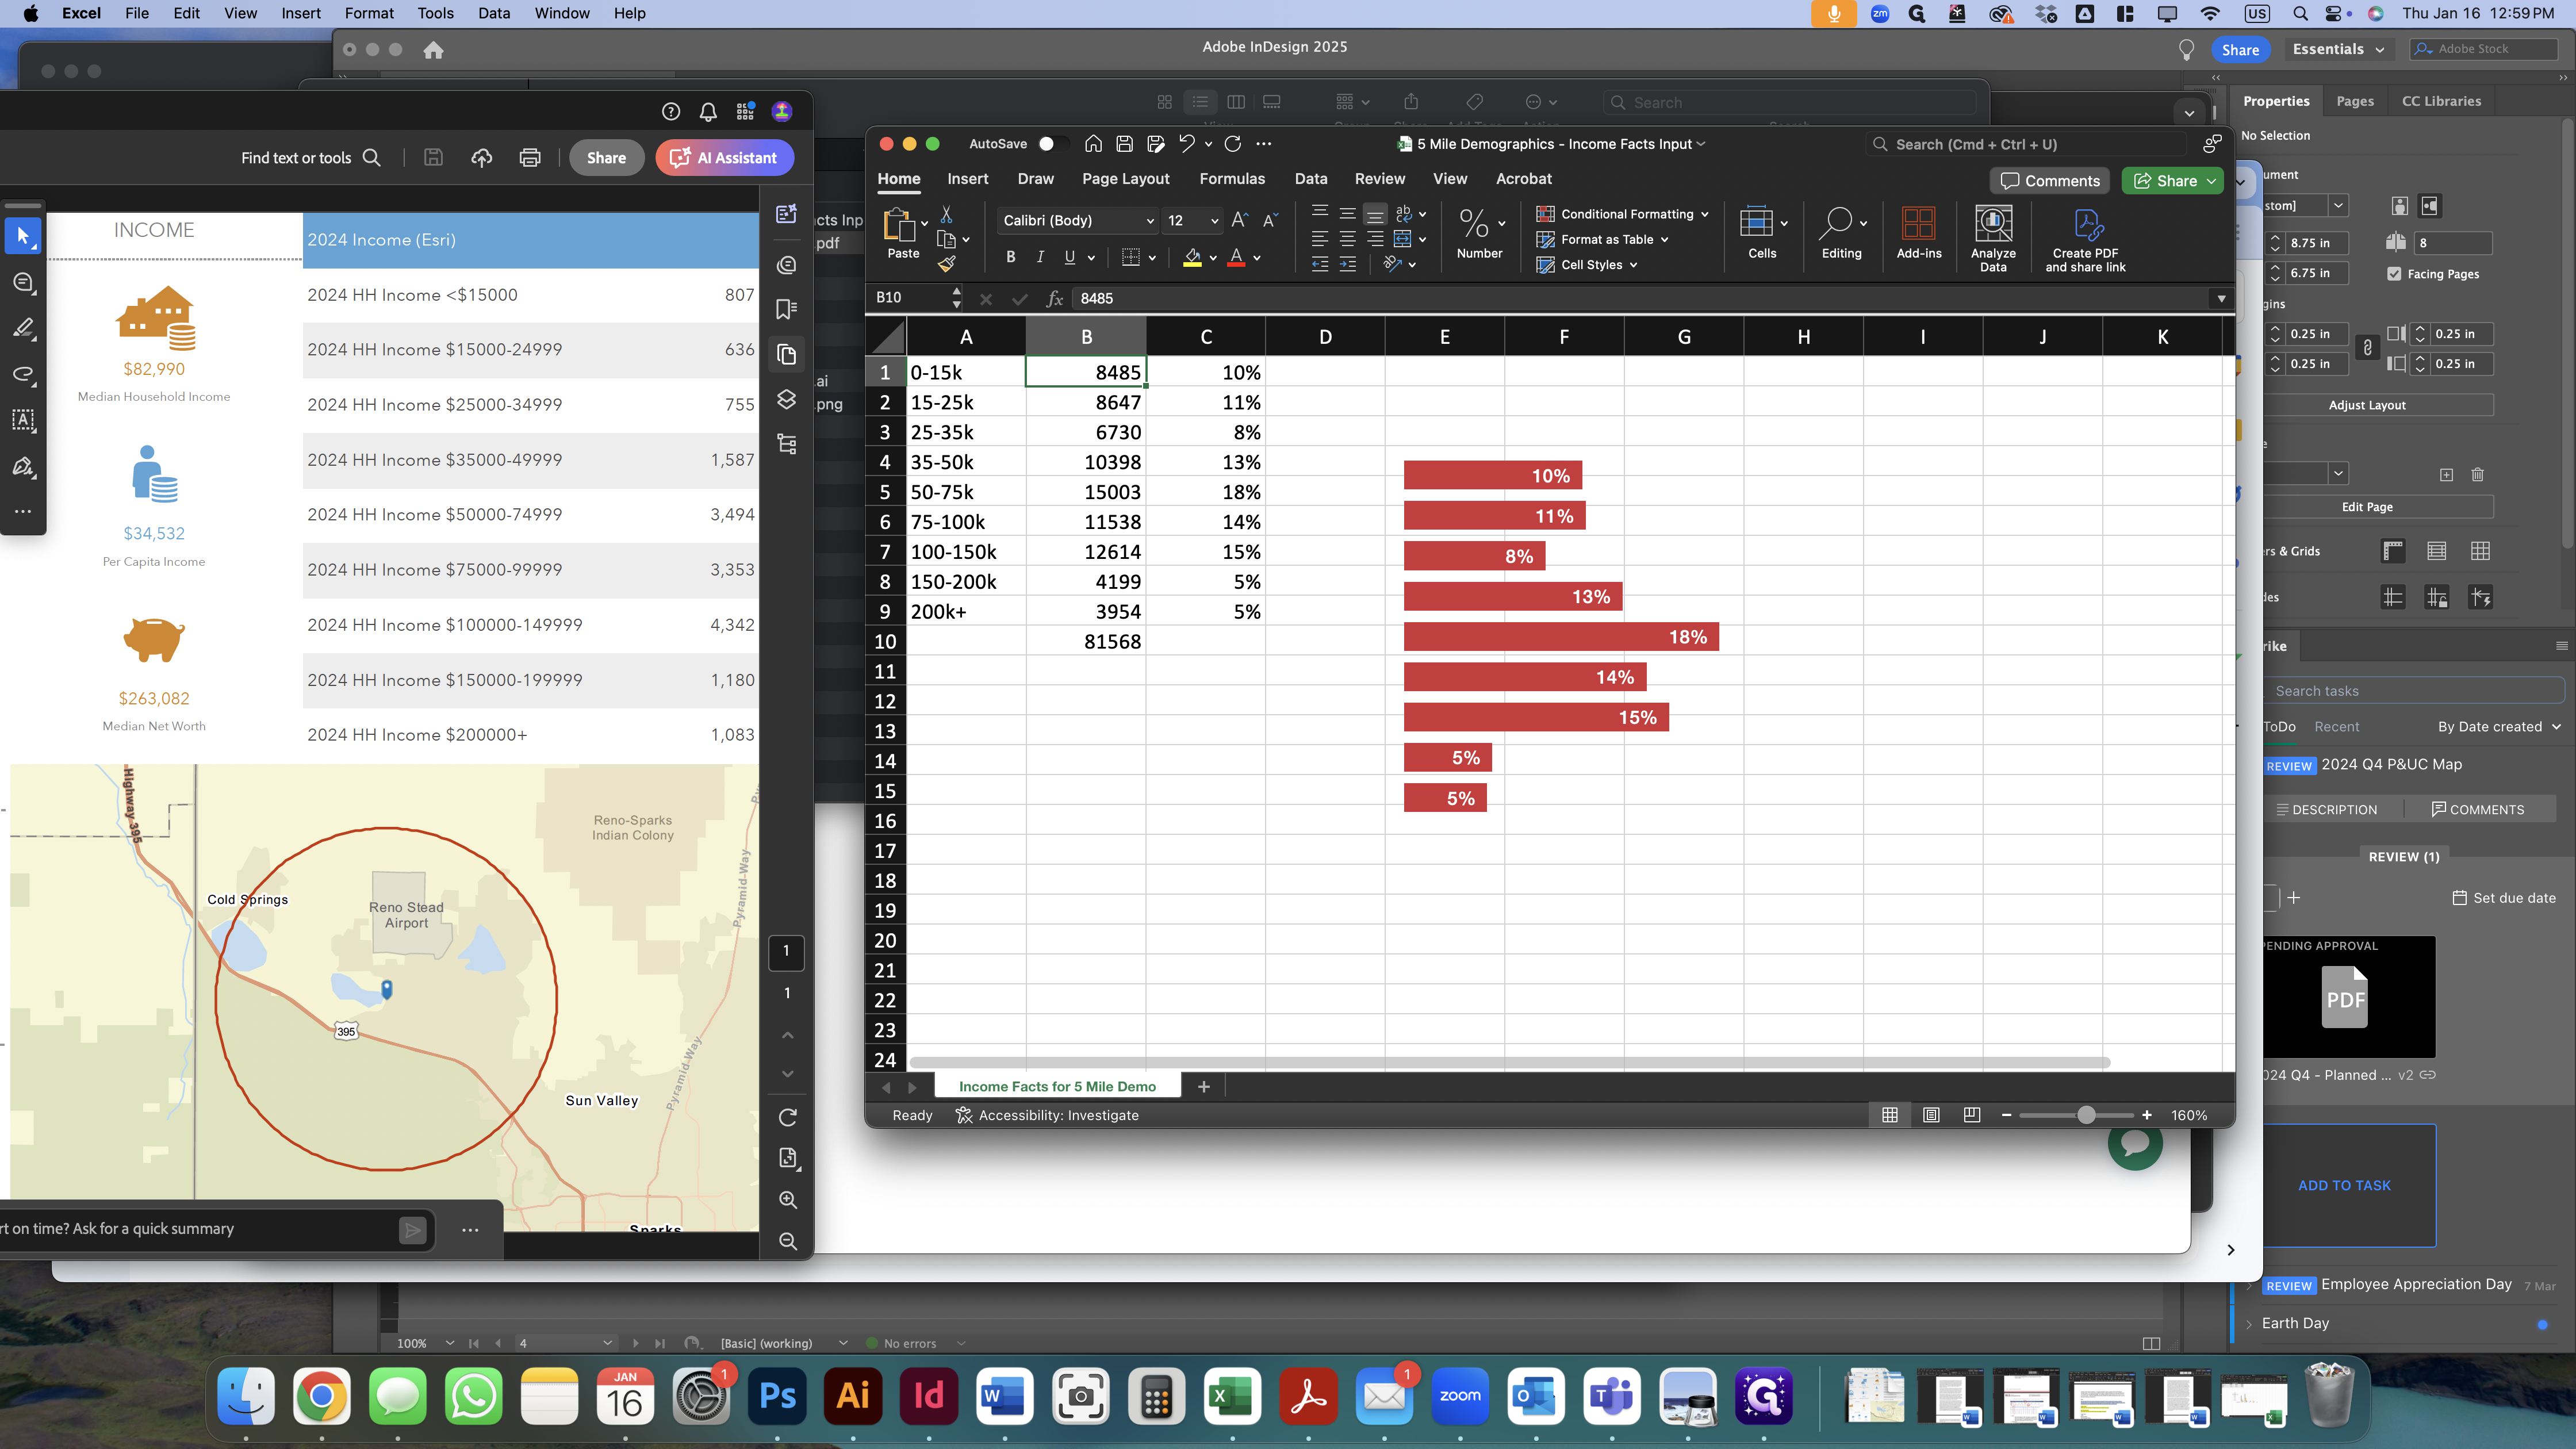Click the trash icon in InDesign Properties

click(2477, 474)
